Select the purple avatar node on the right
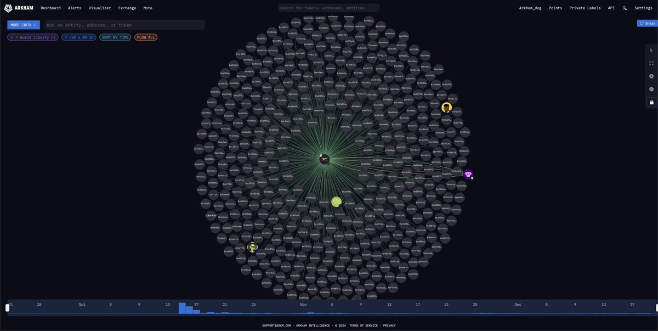658x331 pixels. click(x=468, y=174)
